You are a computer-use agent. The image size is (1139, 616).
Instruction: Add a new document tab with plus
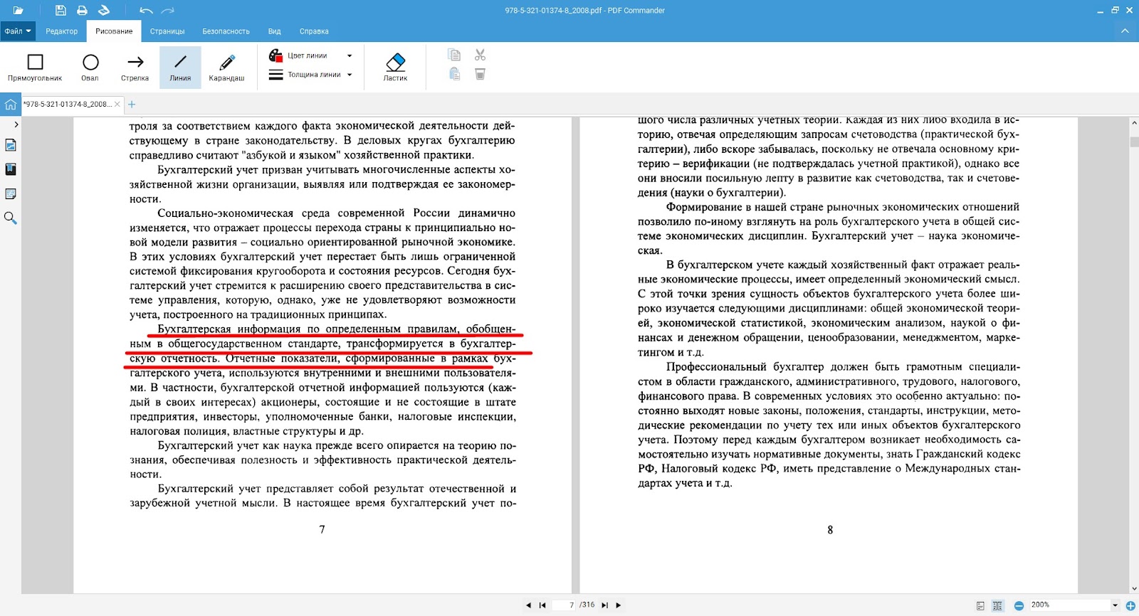click(x=132, y=105)
